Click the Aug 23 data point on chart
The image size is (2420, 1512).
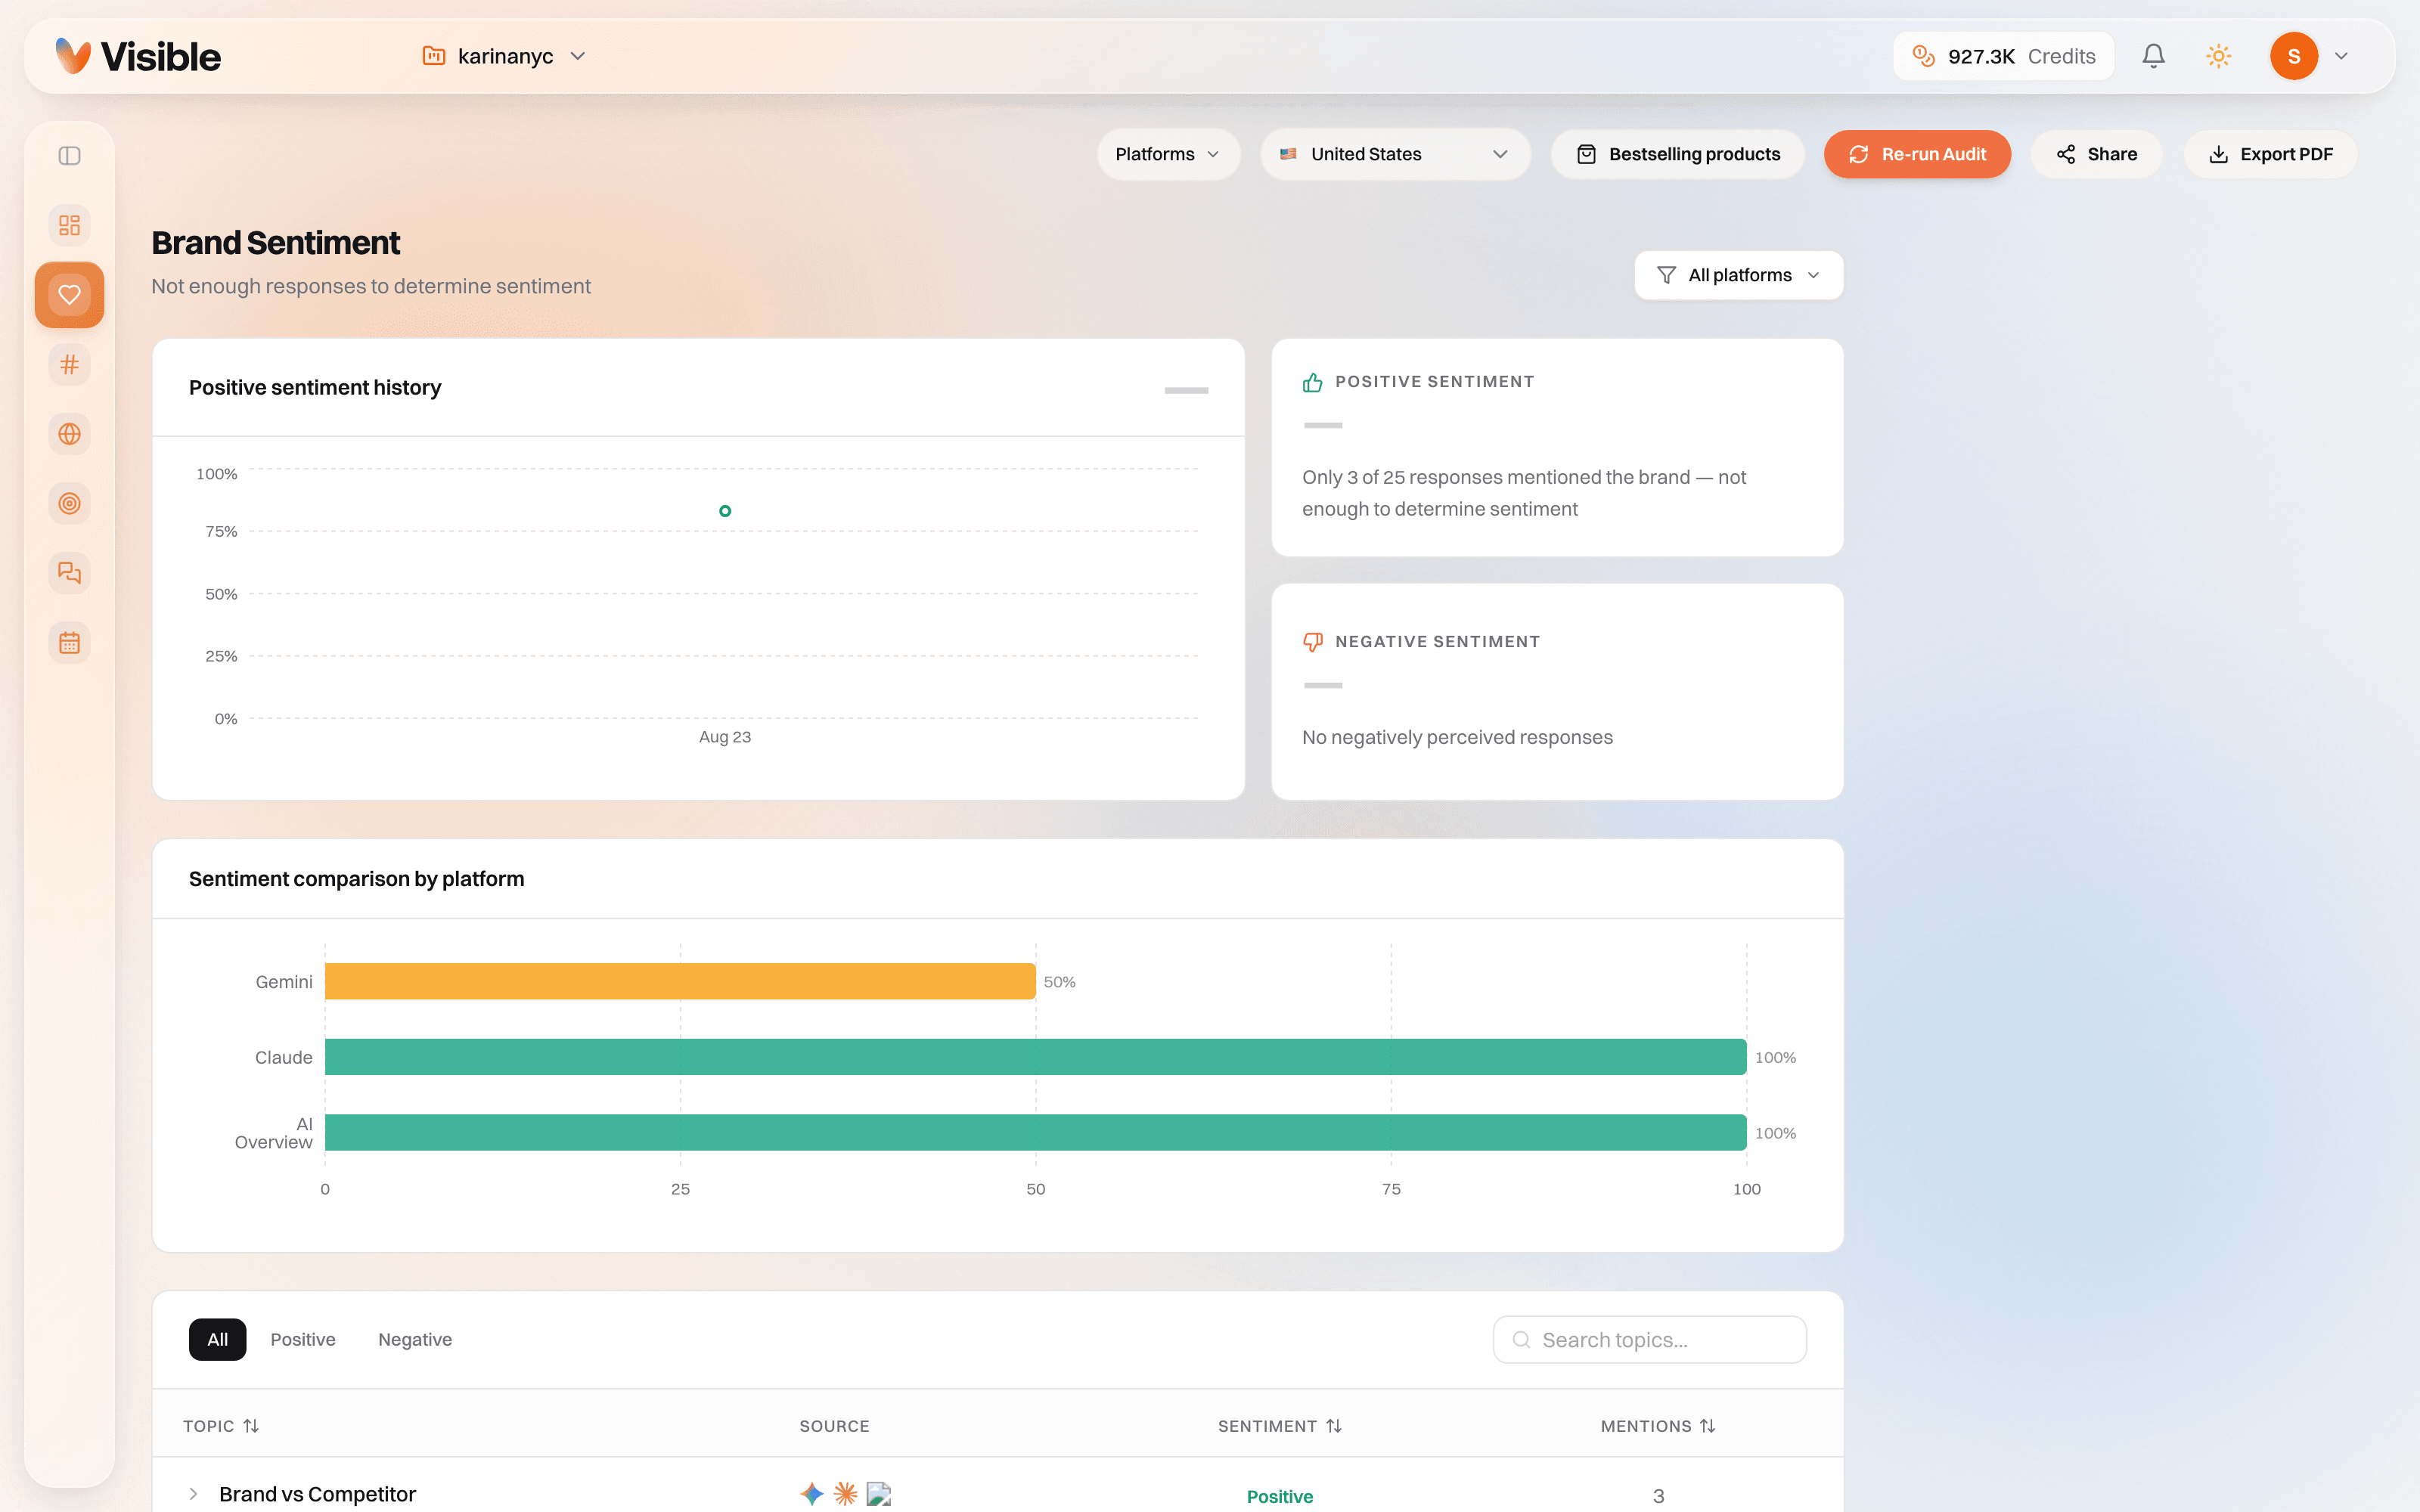(x=725, y=511)
